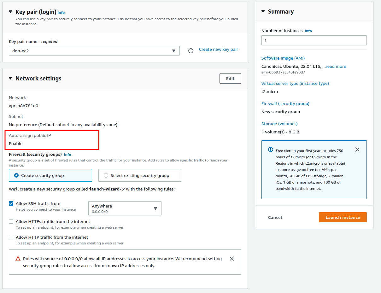
Task: Dismiss the free tier info box
Action: coord(357,149)
